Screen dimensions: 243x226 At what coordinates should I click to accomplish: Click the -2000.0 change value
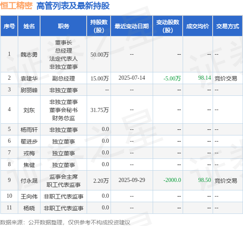(172, 180)
